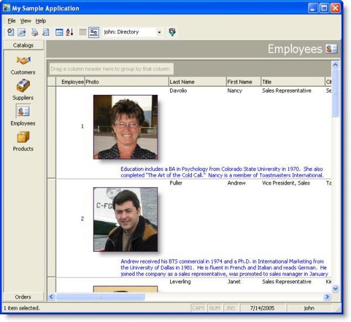Click the Employee ID column header
This screenshot has width=351, height=322.
70,82
